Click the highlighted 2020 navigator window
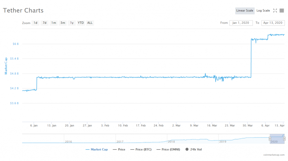This screenshot has height=161, width=288. click(x=277, y=139)
